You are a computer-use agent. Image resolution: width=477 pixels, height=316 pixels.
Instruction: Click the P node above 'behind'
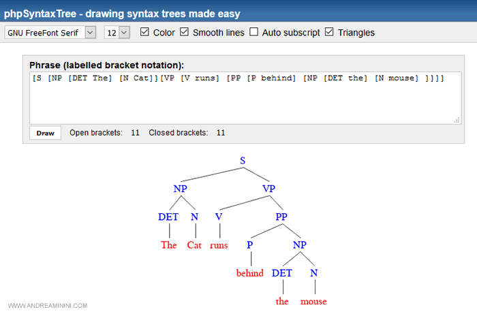coord(250,244)
